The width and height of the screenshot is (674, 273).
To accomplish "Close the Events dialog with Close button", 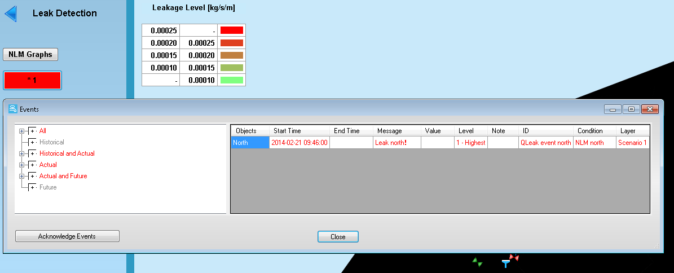I will (x=338, y=237).
